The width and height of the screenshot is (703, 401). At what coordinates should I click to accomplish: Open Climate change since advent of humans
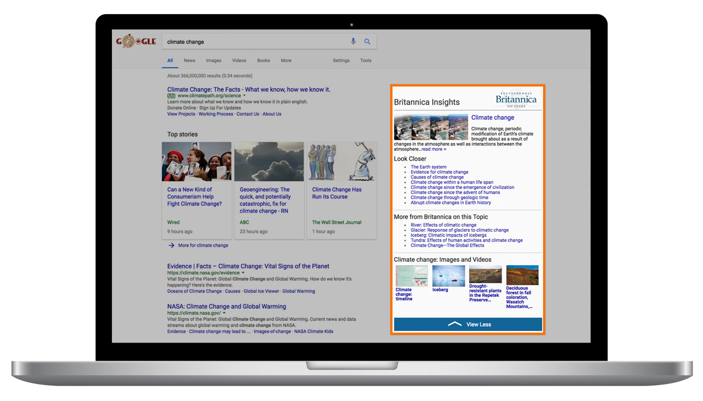[x=455, y=192]
